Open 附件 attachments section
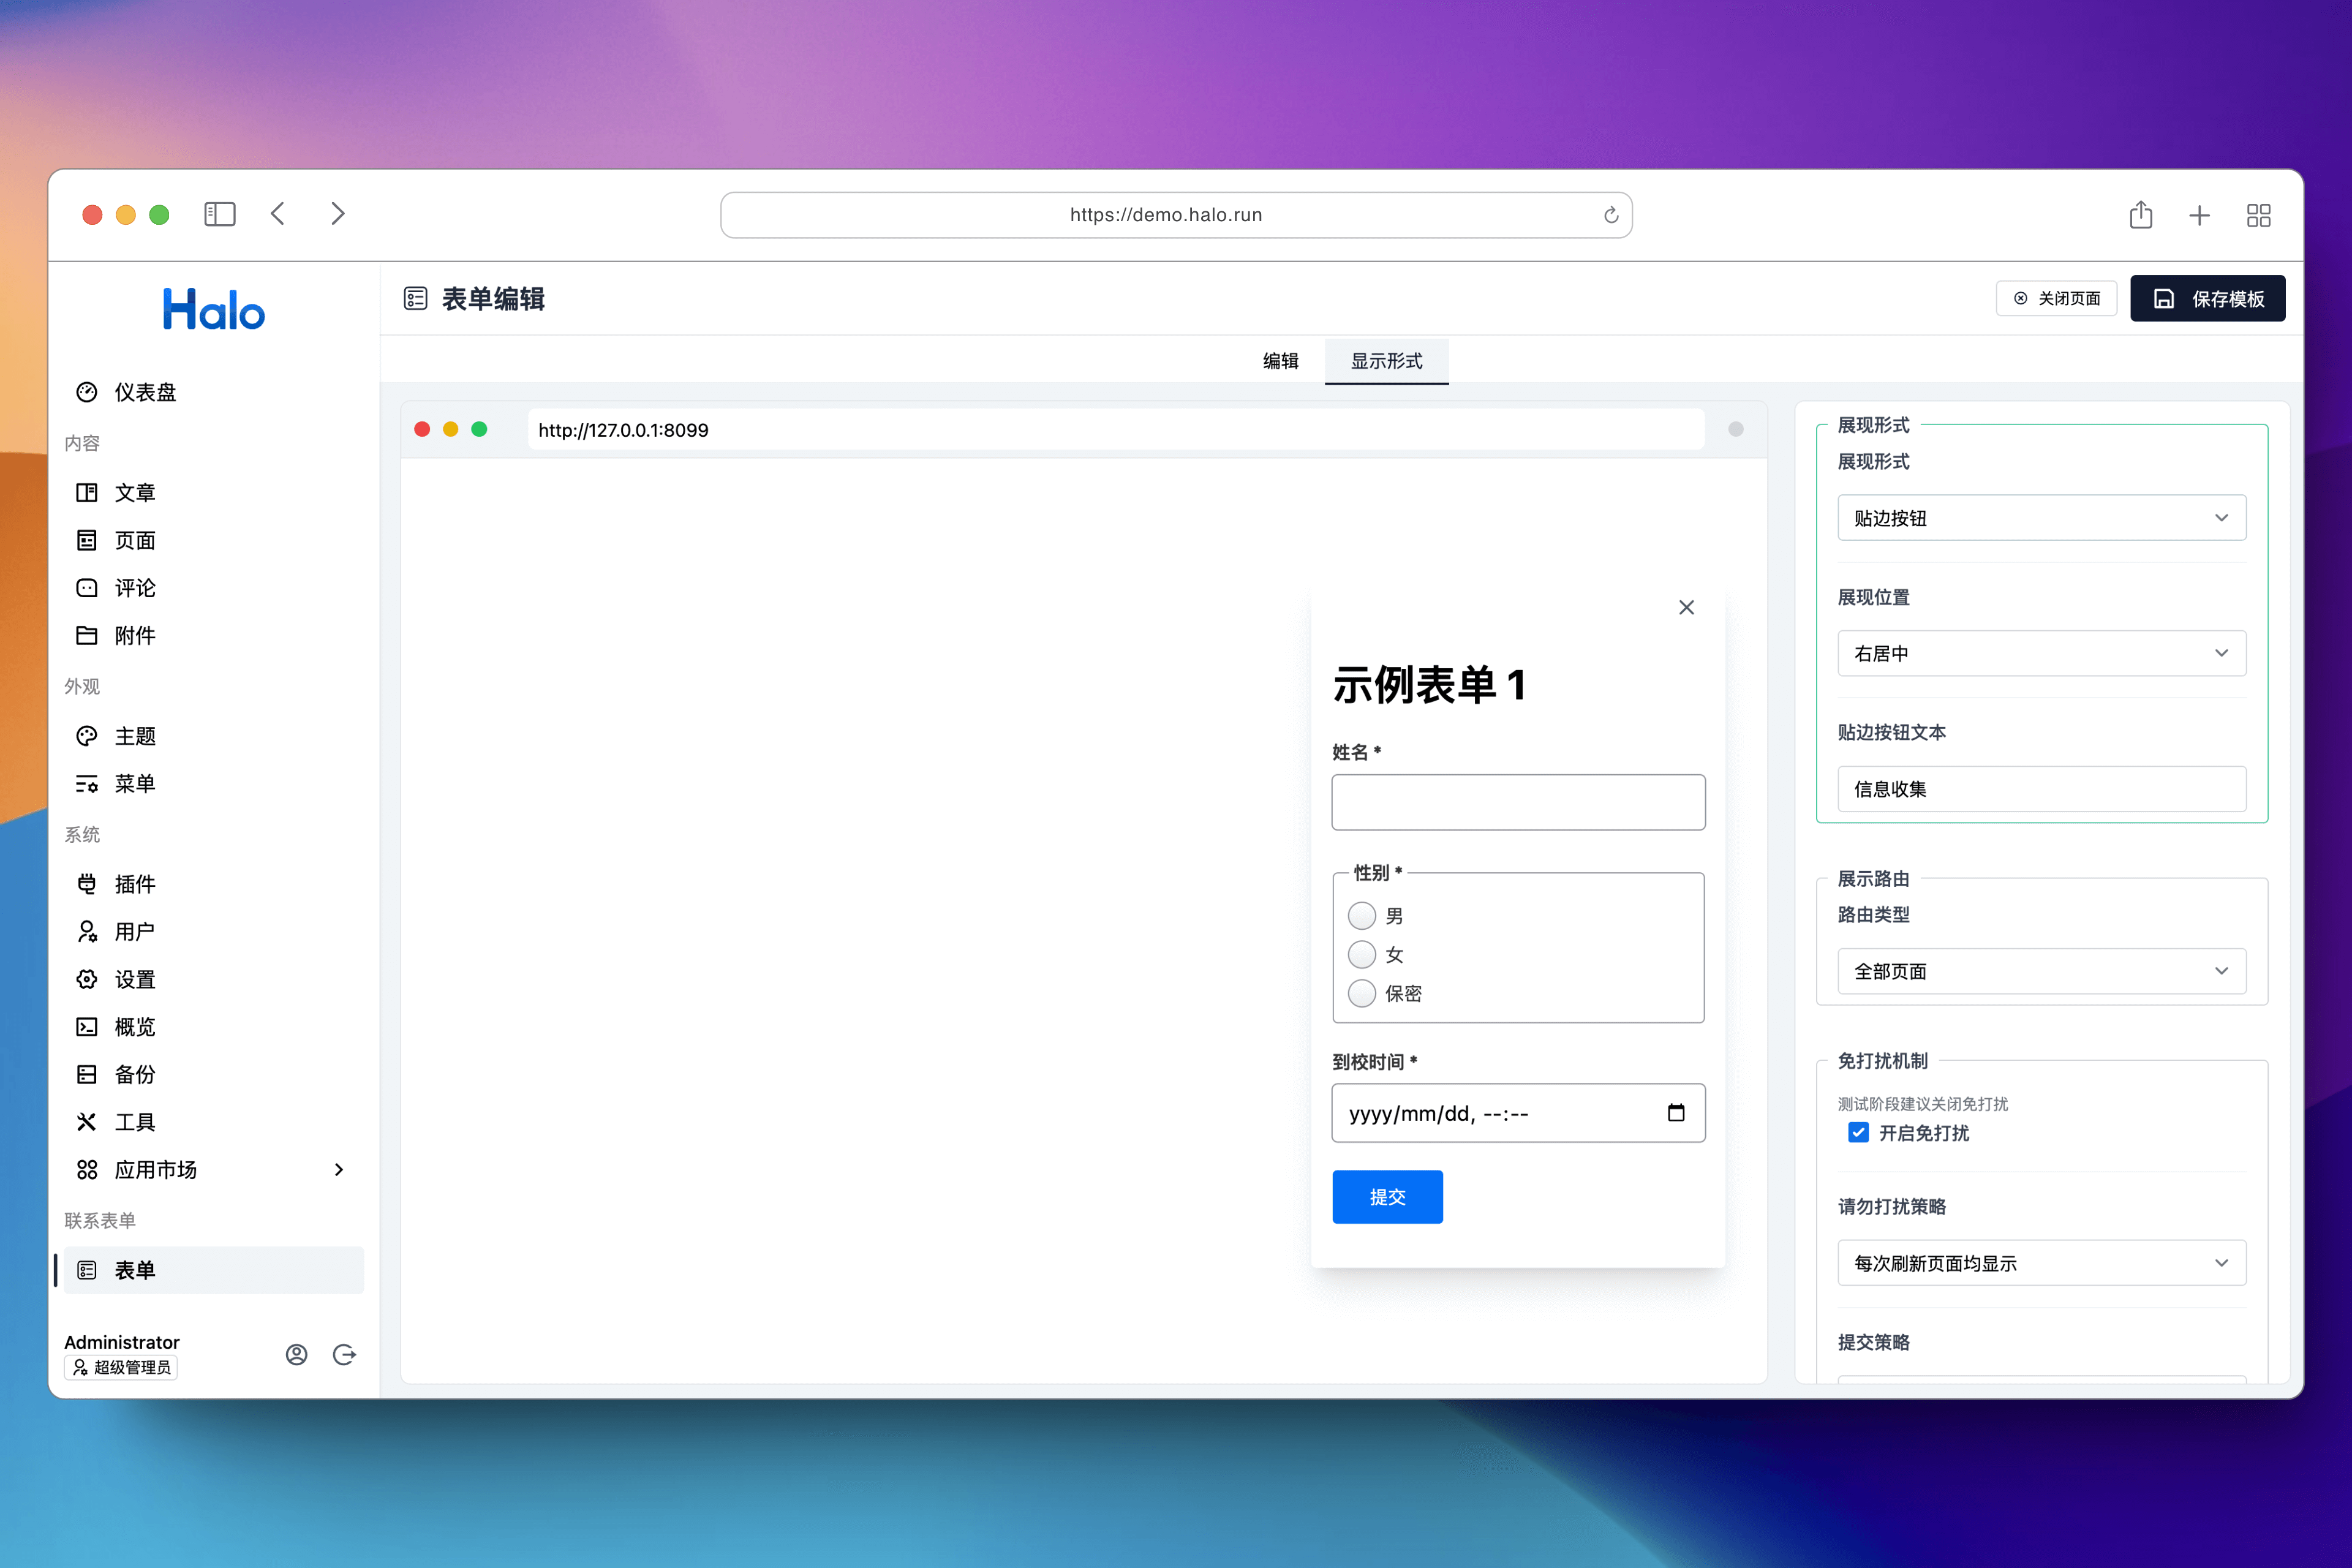 point(213,635)
